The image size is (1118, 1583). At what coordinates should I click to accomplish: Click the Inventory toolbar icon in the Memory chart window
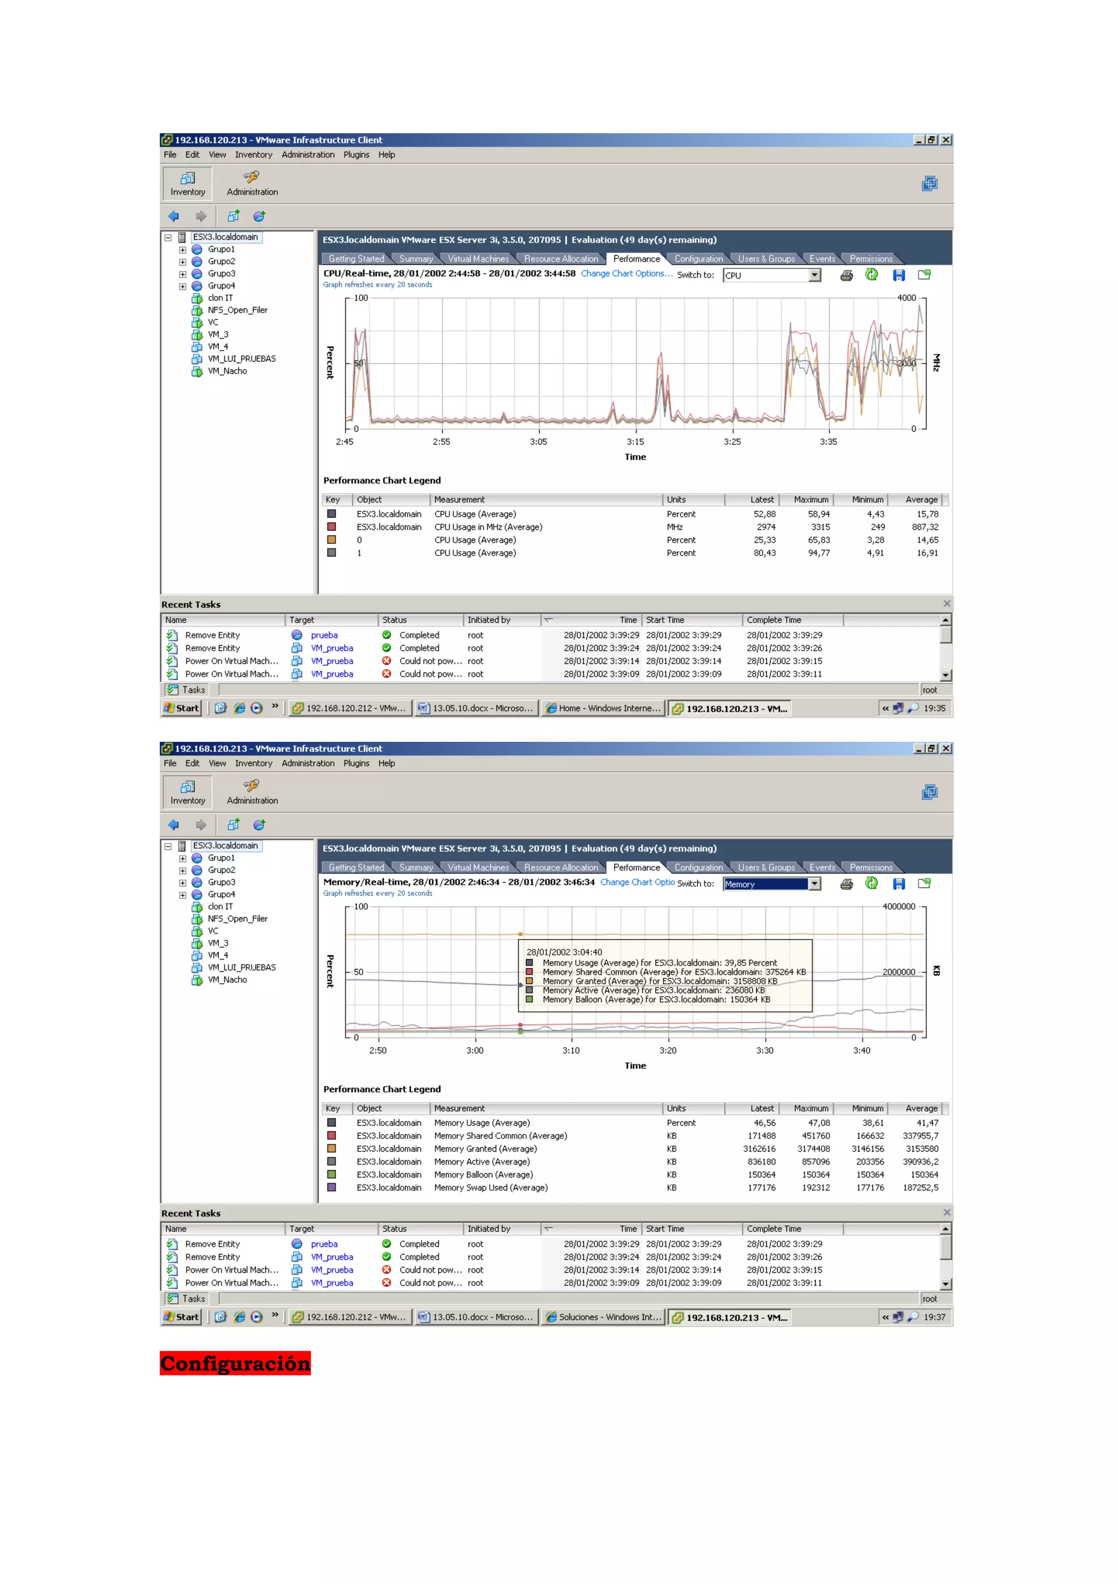pos(187,787)
